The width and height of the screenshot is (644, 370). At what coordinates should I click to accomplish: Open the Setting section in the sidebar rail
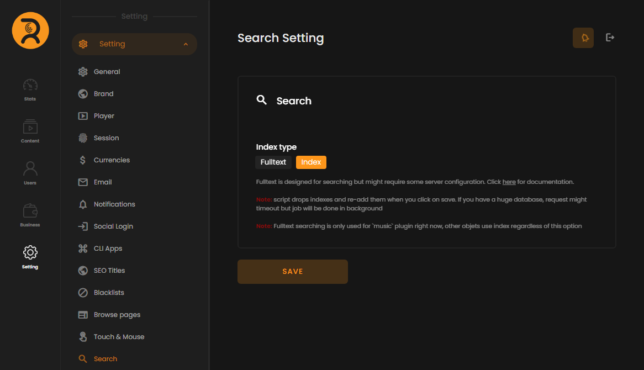tap(30, 257)
